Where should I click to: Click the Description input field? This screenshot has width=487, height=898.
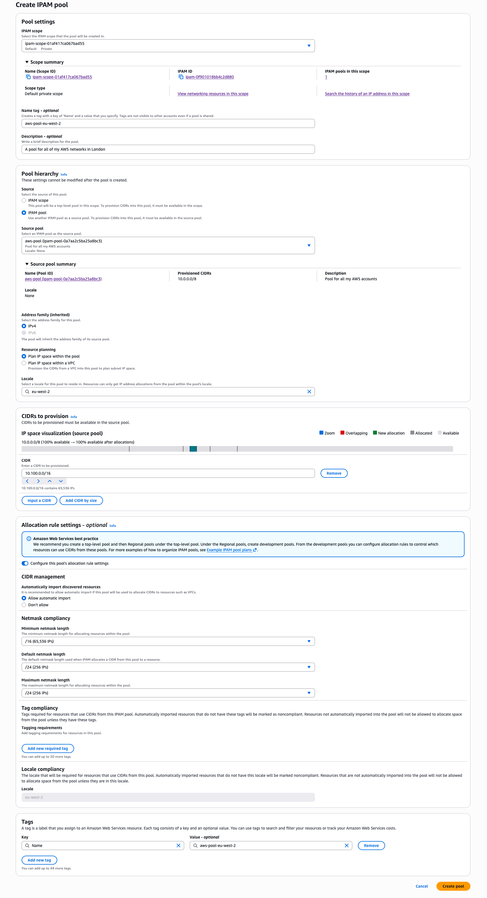pyautogui.click(x=168, y=149)
